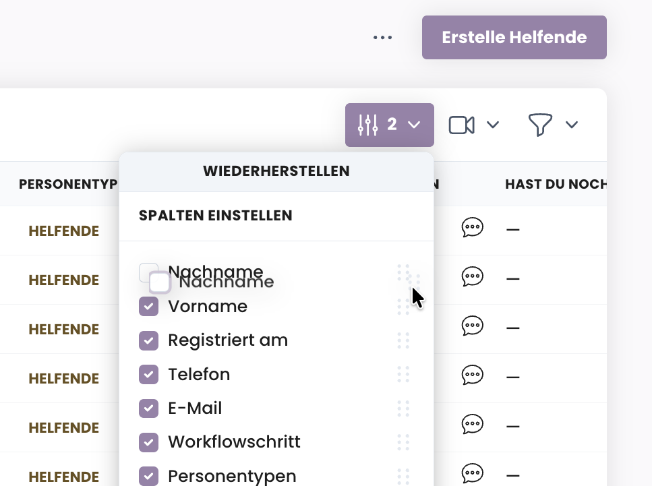The height and width of the screenshot is (486, 652).
Task: Click the Workflowschritt label text
Action: coord(234,442)
